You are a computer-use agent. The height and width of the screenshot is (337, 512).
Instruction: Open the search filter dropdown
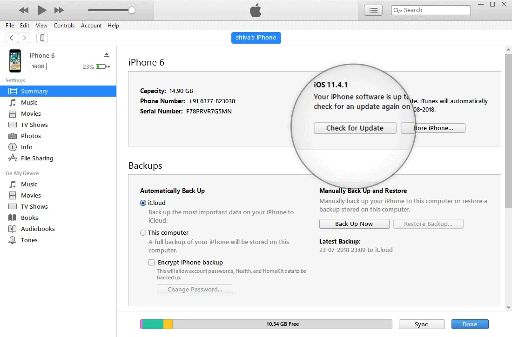[398, 10]
